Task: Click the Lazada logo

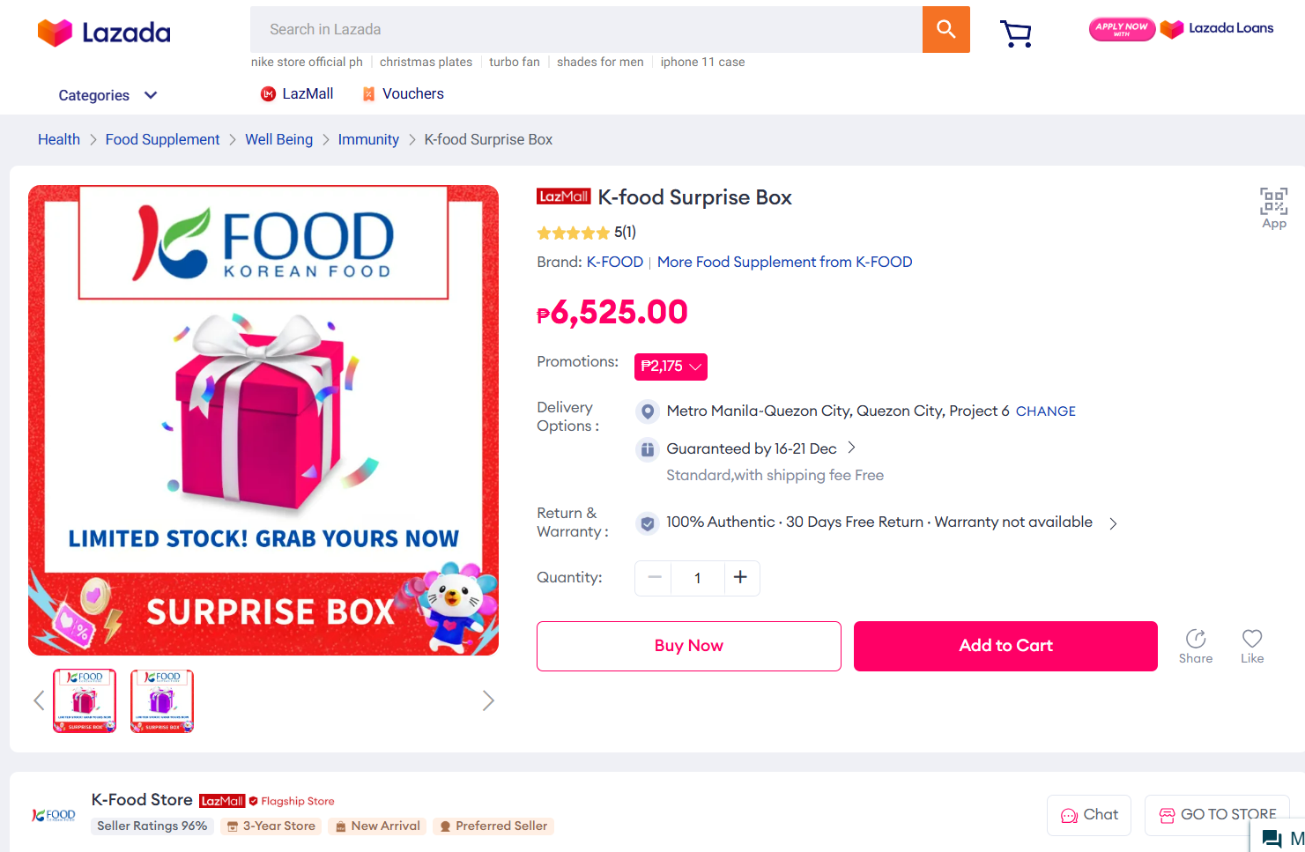Action: coord(104,33)
